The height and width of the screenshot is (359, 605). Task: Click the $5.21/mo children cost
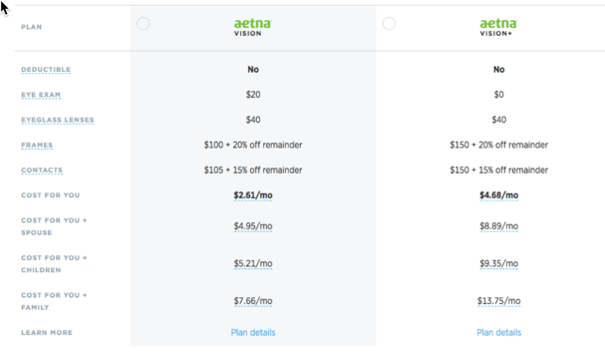(253, 263)
